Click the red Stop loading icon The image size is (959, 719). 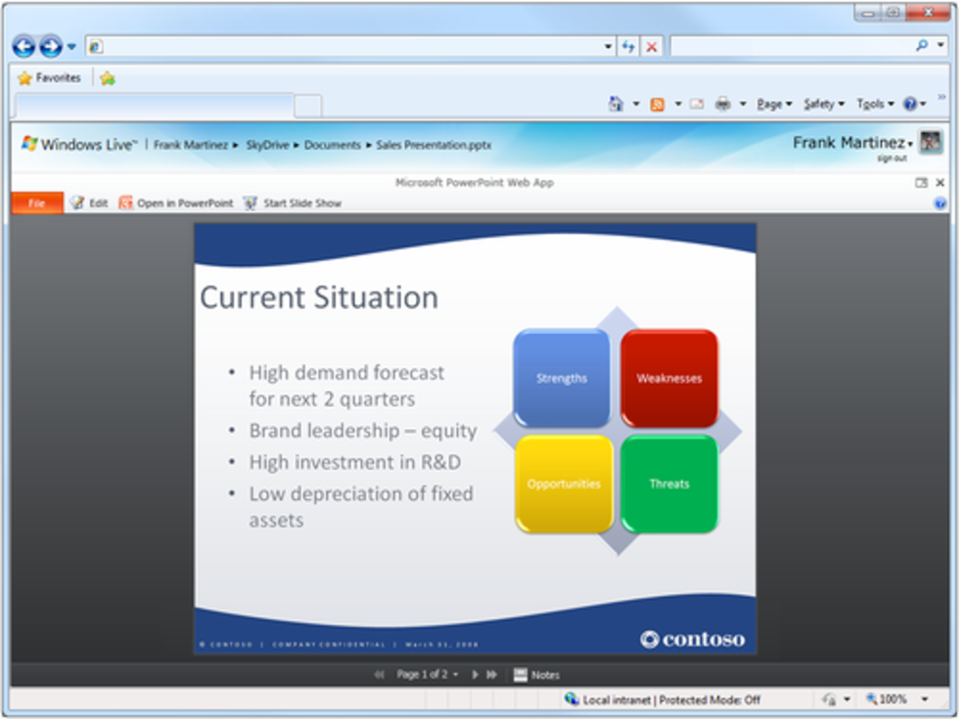tap(652, 46)
